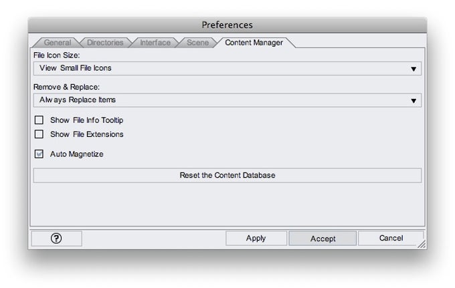
Task: Click the resize grip in dialog corner
Action: point(422,245)
